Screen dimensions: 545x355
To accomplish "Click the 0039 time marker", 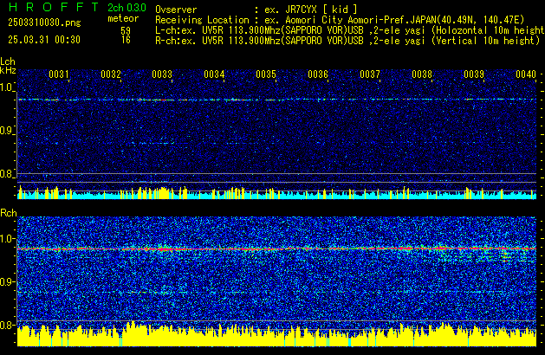I will 474,74.
